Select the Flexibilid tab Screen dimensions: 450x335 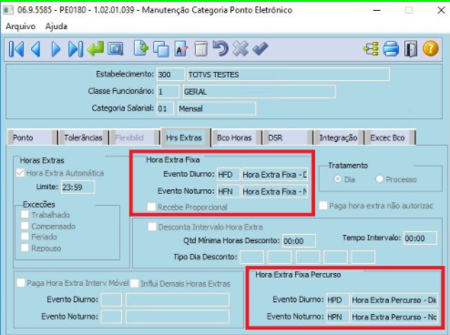tap(134, 137)
